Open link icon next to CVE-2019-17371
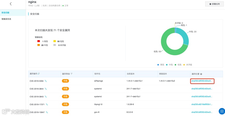Viewport: 225px width, 116px height. pyautogui.click(x=47, y=104)
